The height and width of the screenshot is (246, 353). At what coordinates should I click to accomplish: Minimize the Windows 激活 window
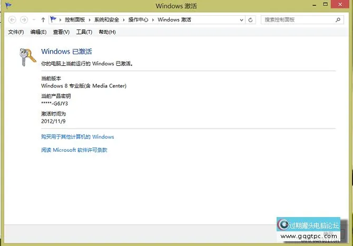click(x=315, y=5)
